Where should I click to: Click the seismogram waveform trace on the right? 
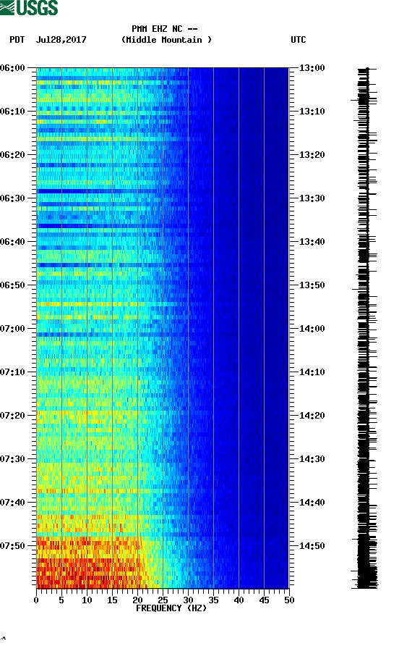tap(364, 328)
